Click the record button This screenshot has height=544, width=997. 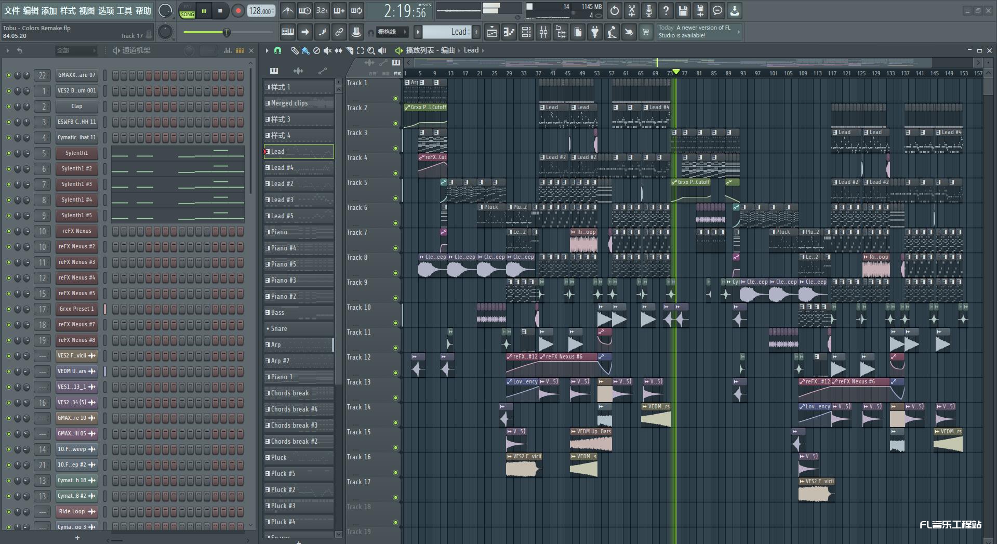(238, 10)
